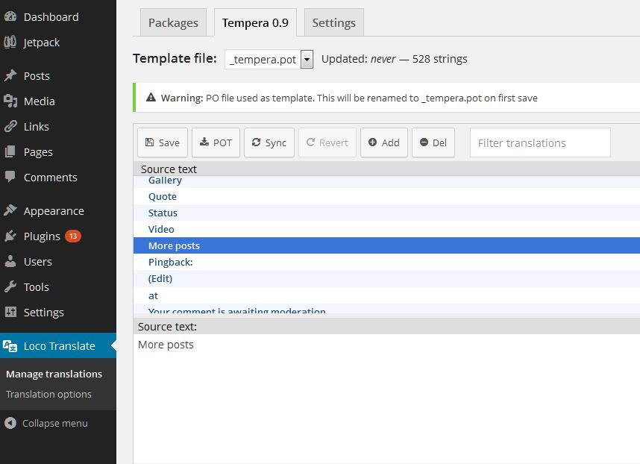Click the Posts pushpin icon
The width and height of the screenshot is (640, 464).
(10, 75)
